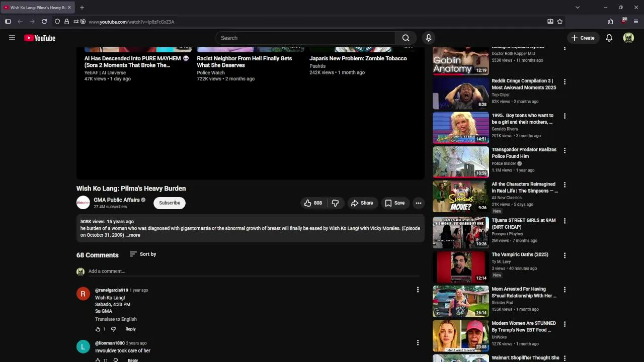Screen dimensions: 644x362
Task: Open The Vampiric Oaths (2025) video
Action: tap(520, 254)
